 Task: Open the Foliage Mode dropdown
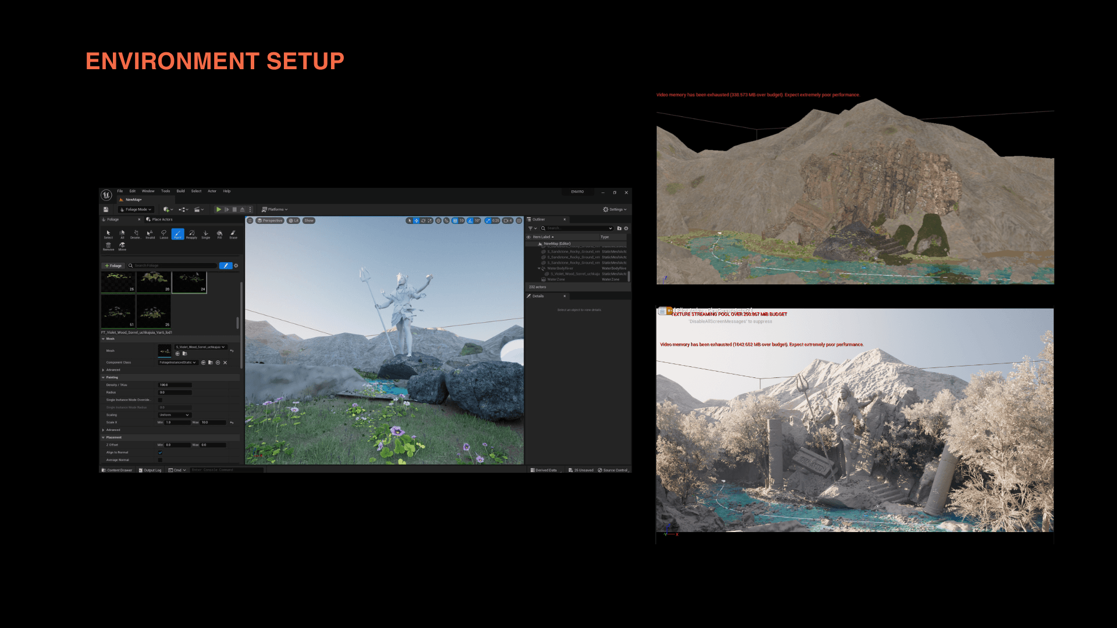click(136, 209)
